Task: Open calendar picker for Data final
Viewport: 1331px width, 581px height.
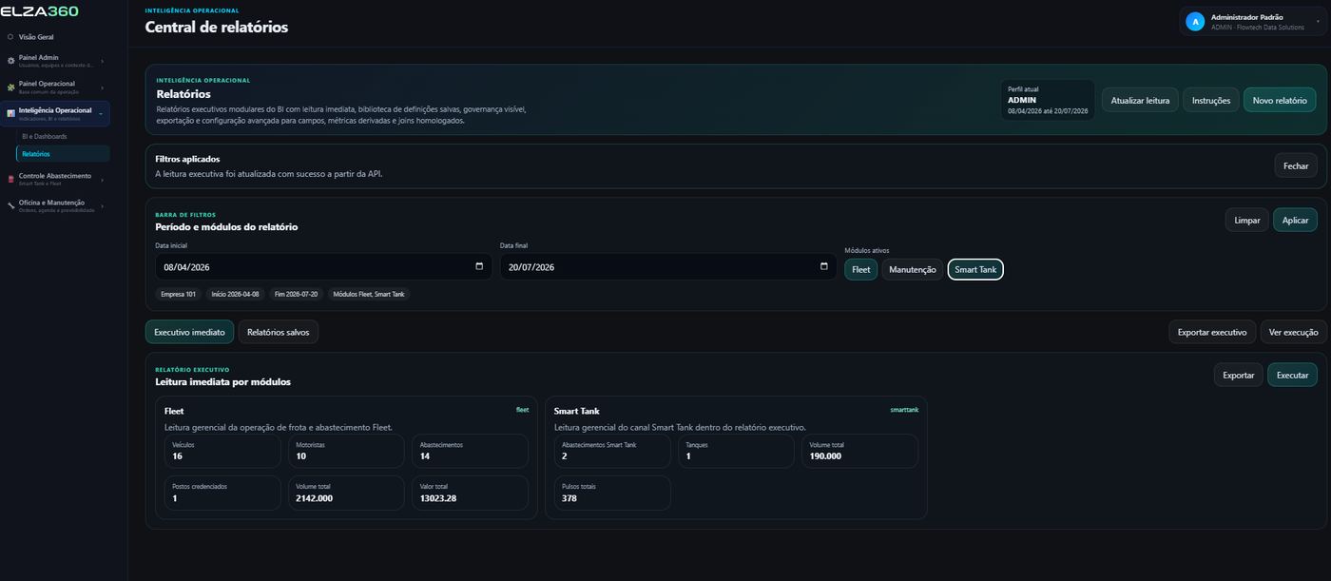Action: [x=824, y=266]
